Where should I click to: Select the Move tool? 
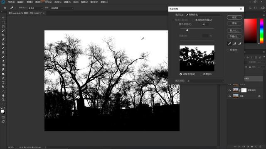[x=3, y=18]
